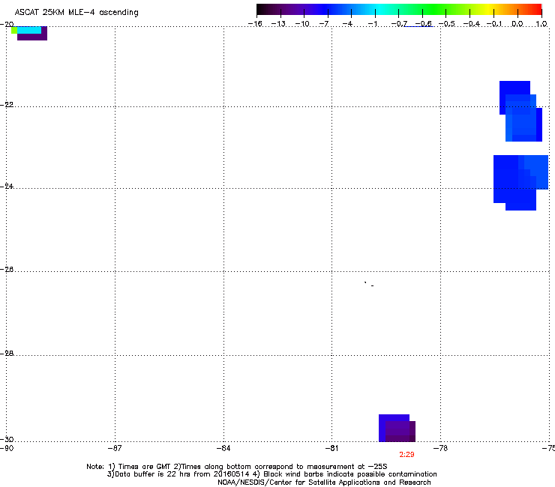Click the color bar label '-0.1'
This screenshot has height=487, width=555.
pos(494,24)
